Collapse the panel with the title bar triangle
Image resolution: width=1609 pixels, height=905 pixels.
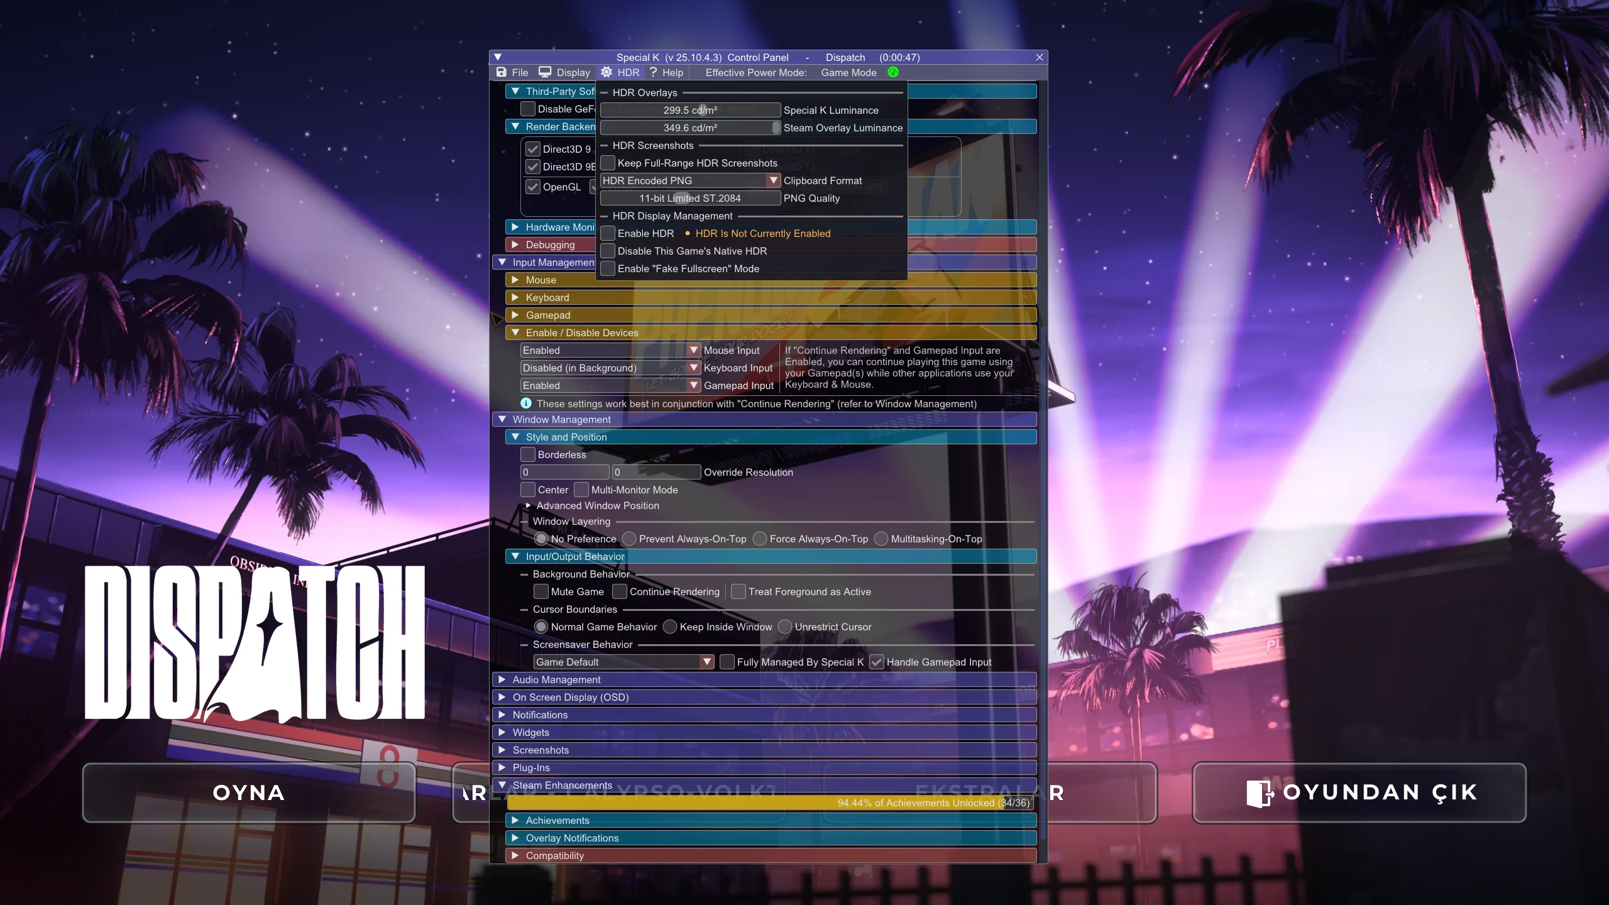coord(498,57)
